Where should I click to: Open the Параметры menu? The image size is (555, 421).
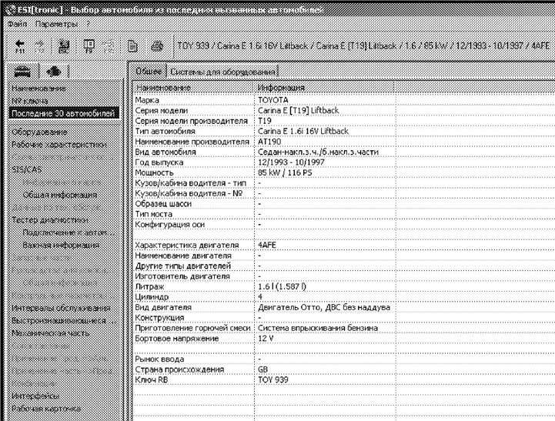pos(57,25)
